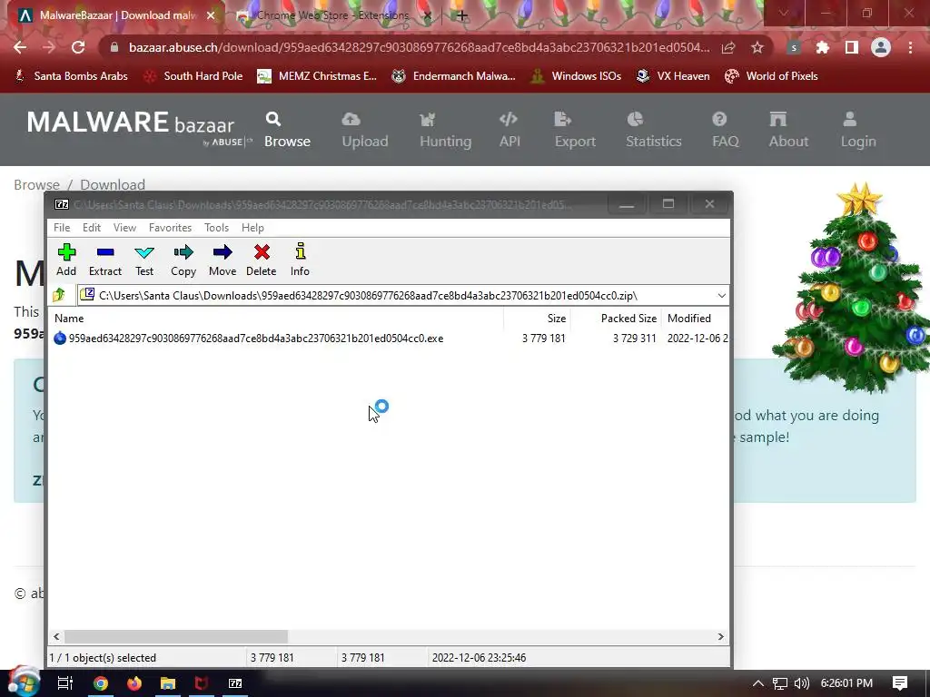
Task: Open the MEMZ Christmas bookmark
Action: pyautogui.click(x=317, y=76)
